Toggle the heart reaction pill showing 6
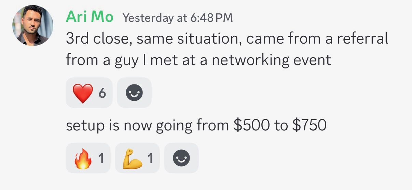The height and width of the screenshot is (190, 412). [x=89, y=93]
